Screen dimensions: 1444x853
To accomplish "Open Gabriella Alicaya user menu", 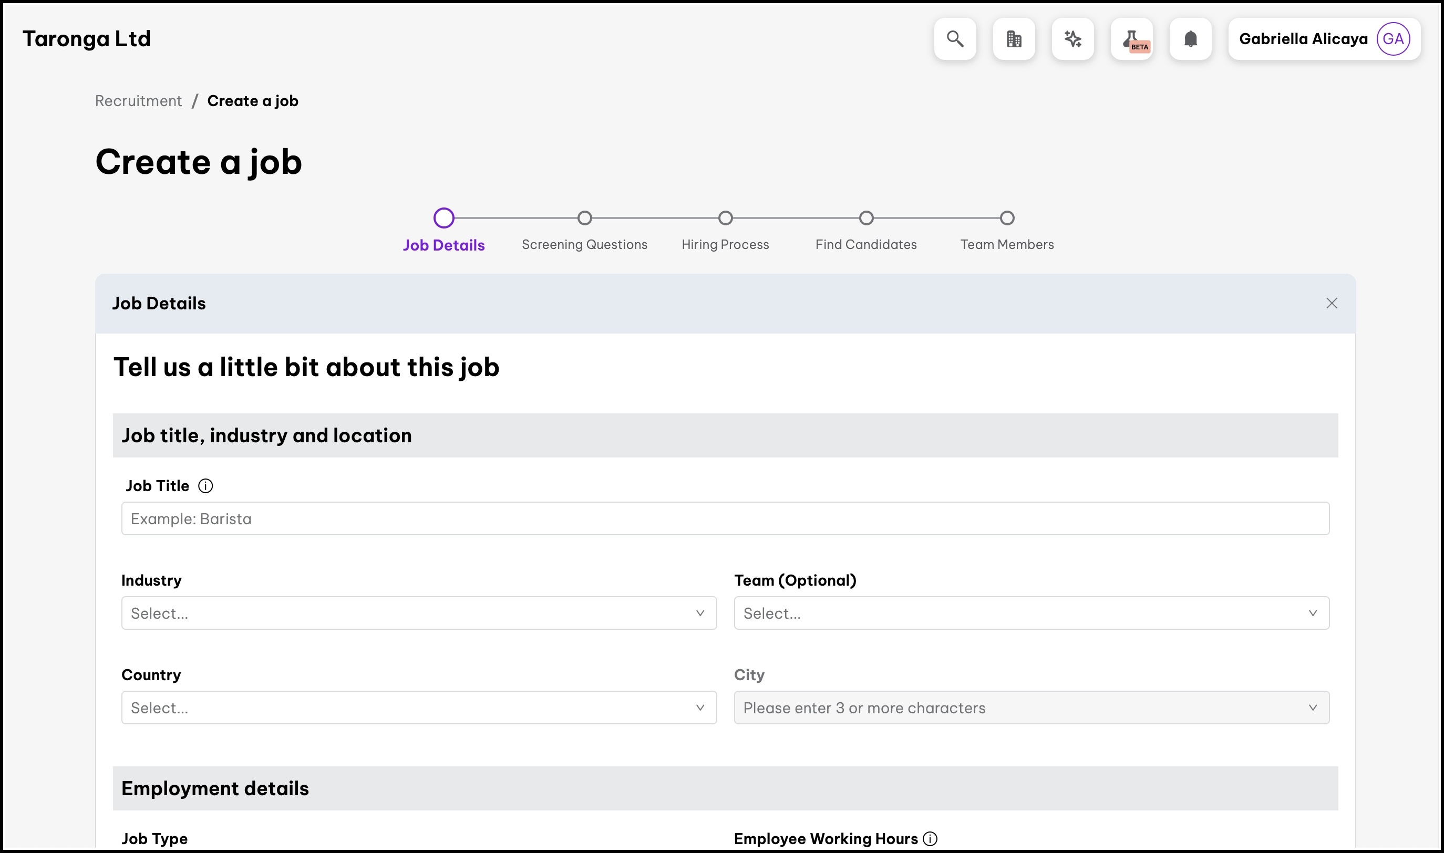I will click(1303, 39).
